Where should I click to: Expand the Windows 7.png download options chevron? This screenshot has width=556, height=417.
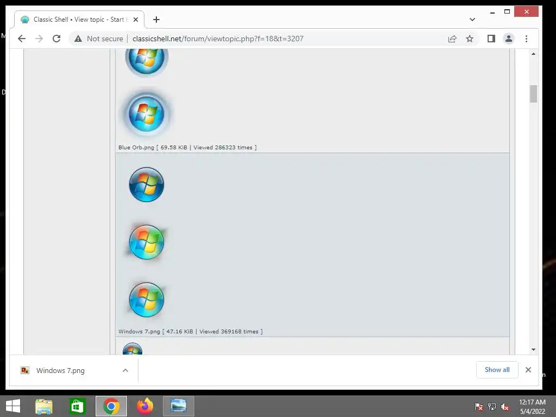[x=125, y=370]
